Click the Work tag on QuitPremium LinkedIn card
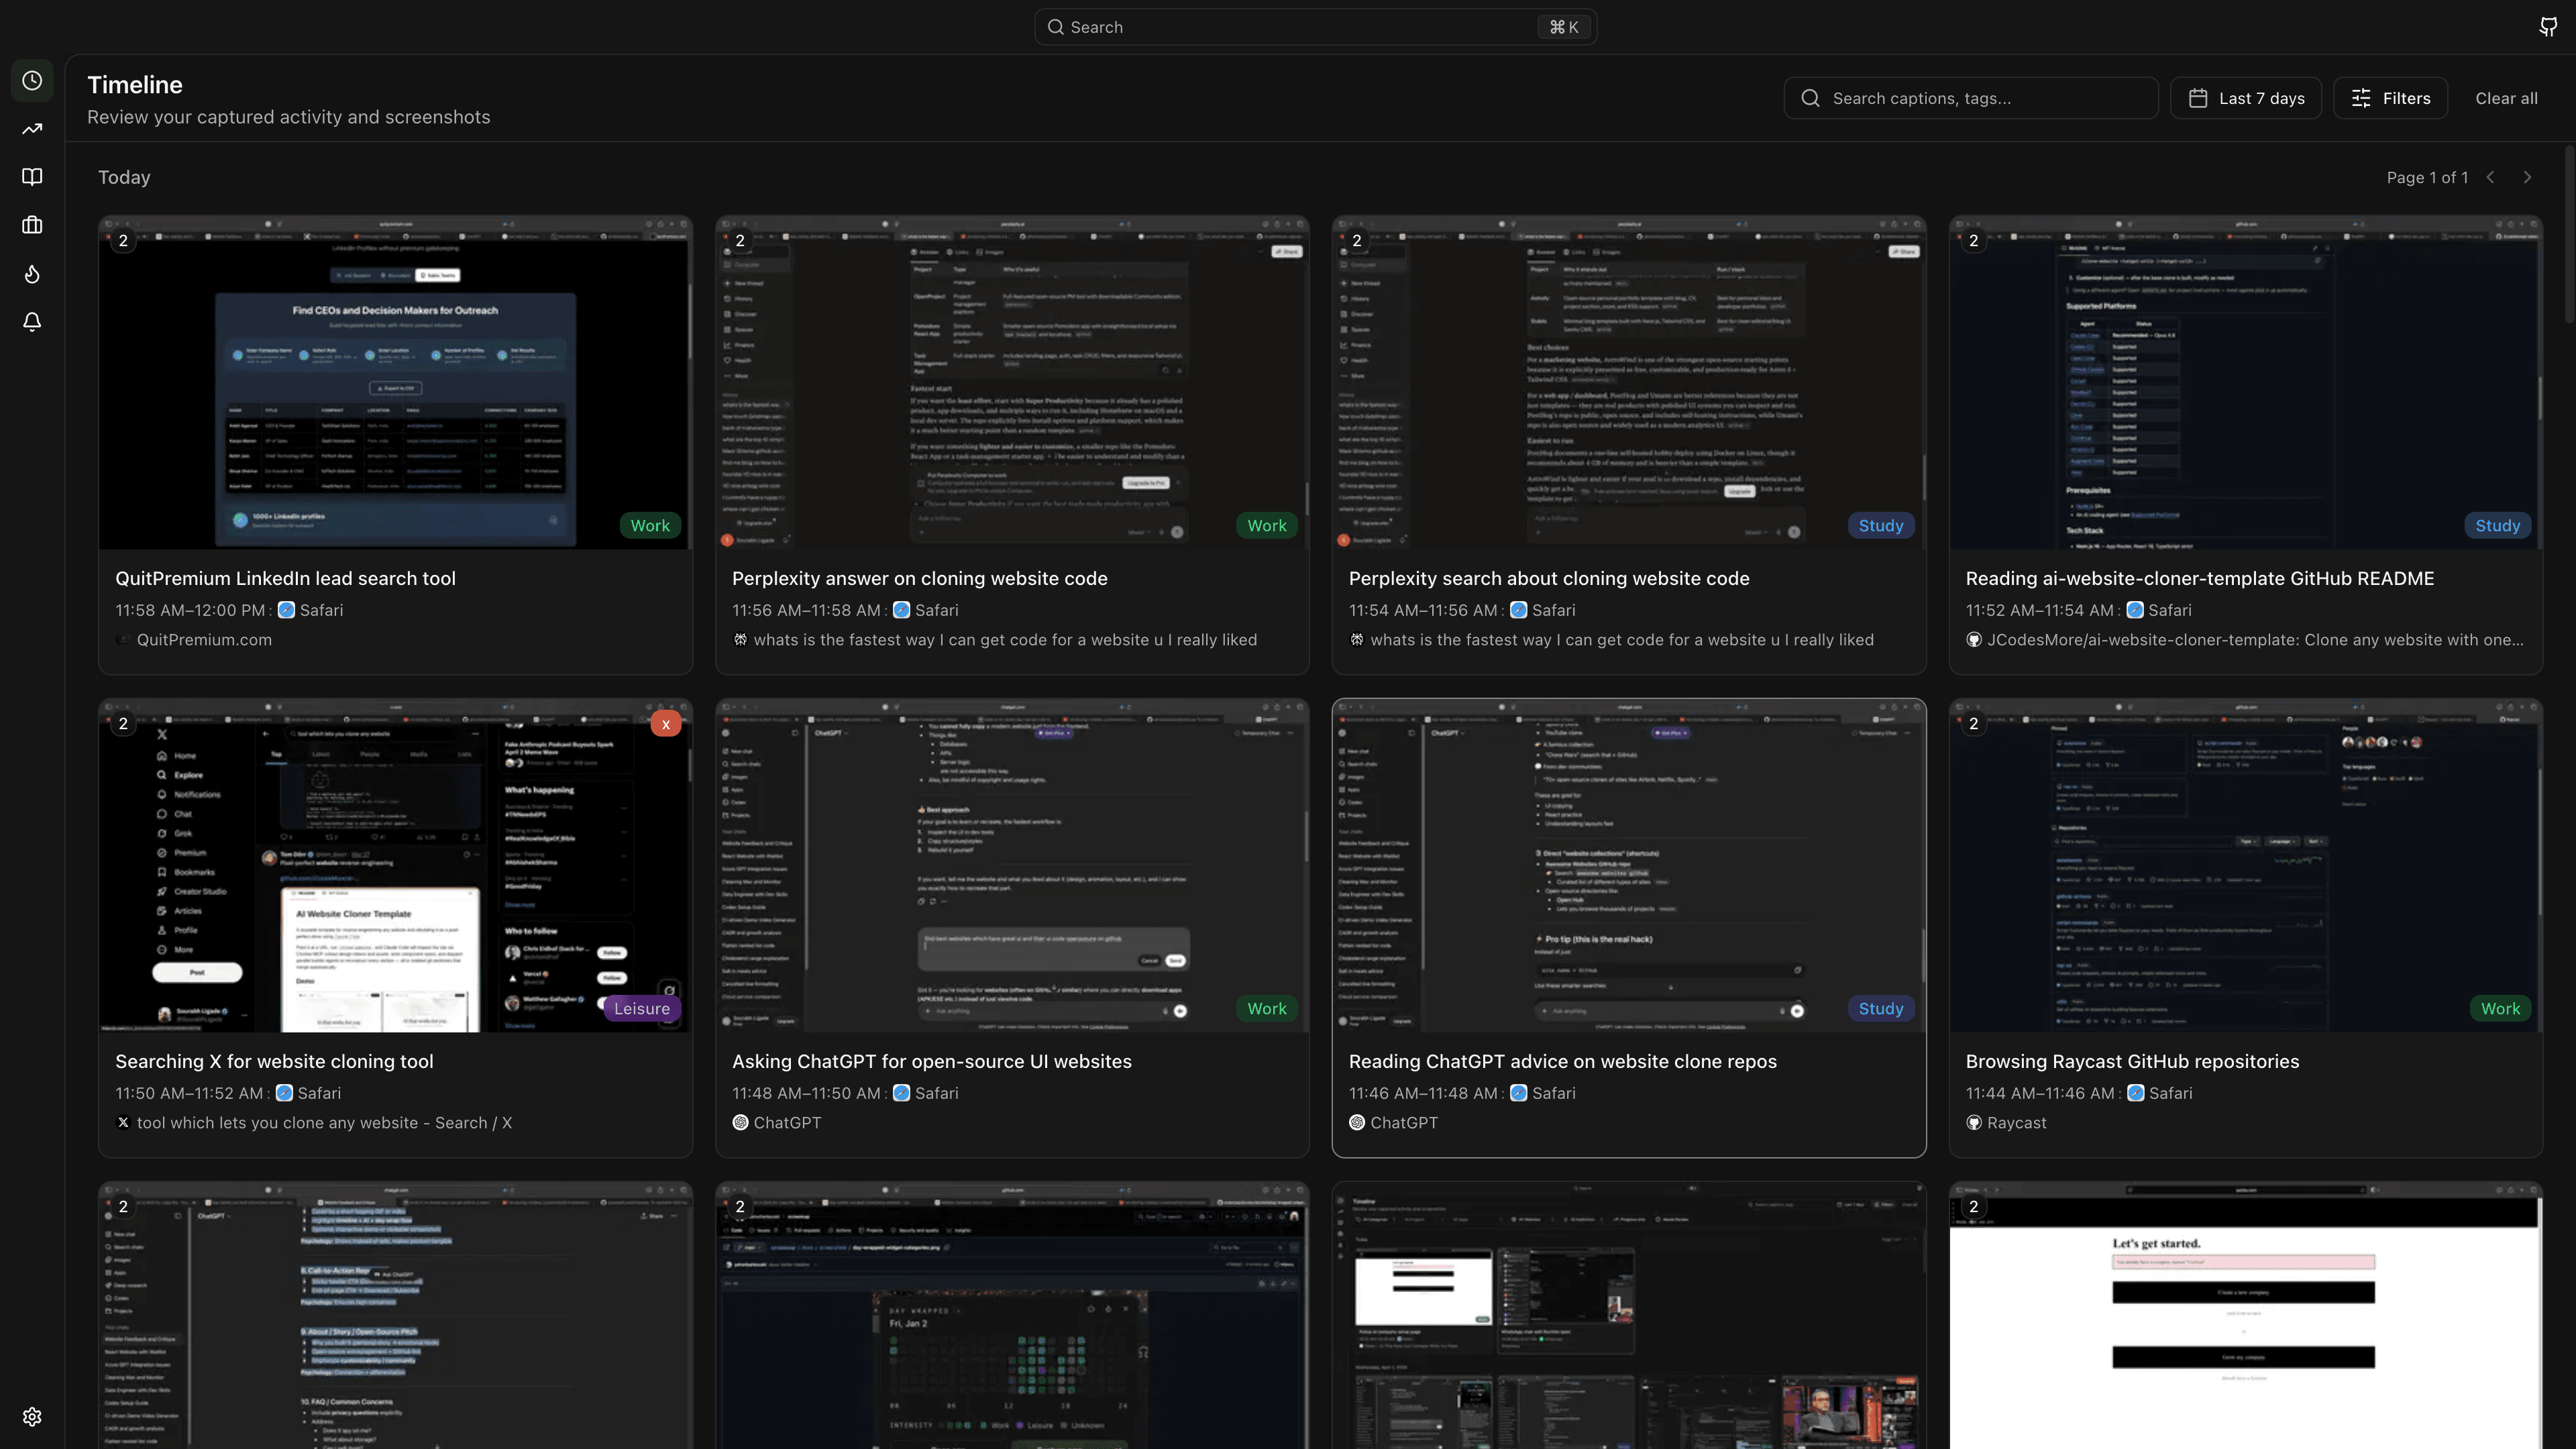 (x=650, y=526)
